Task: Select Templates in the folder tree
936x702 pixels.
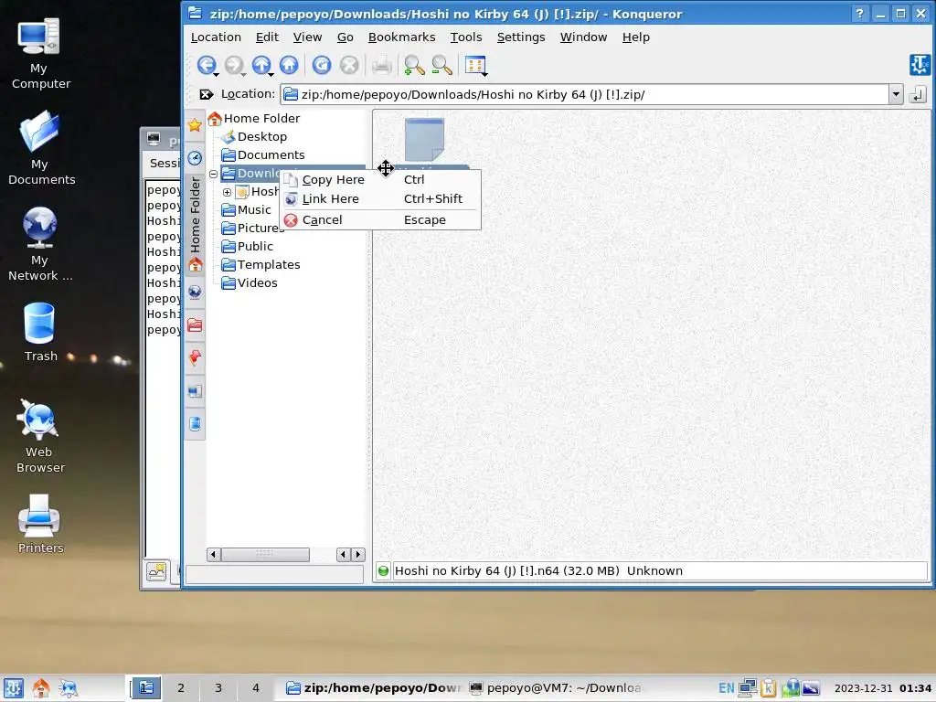Action: tap(269, 265)
